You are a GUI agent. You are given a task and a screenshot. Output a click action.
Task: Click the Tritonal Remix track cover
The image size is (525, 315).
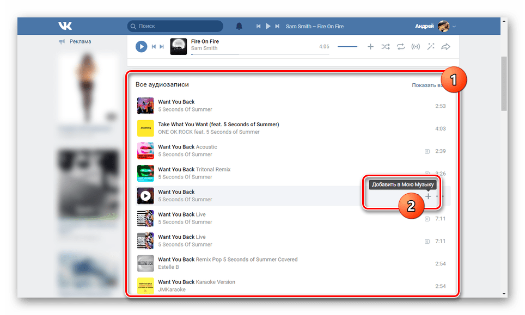(x=145, y=173)
